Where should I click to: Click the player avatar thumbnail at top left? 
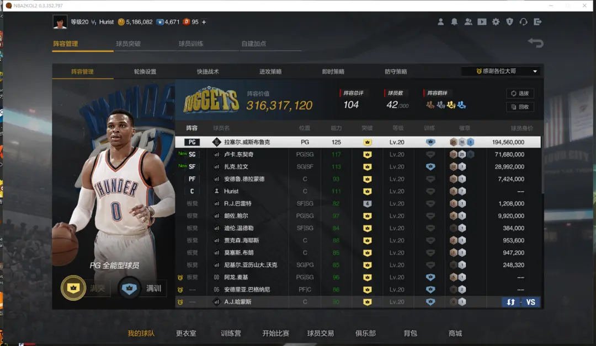[x=60, y=22]
